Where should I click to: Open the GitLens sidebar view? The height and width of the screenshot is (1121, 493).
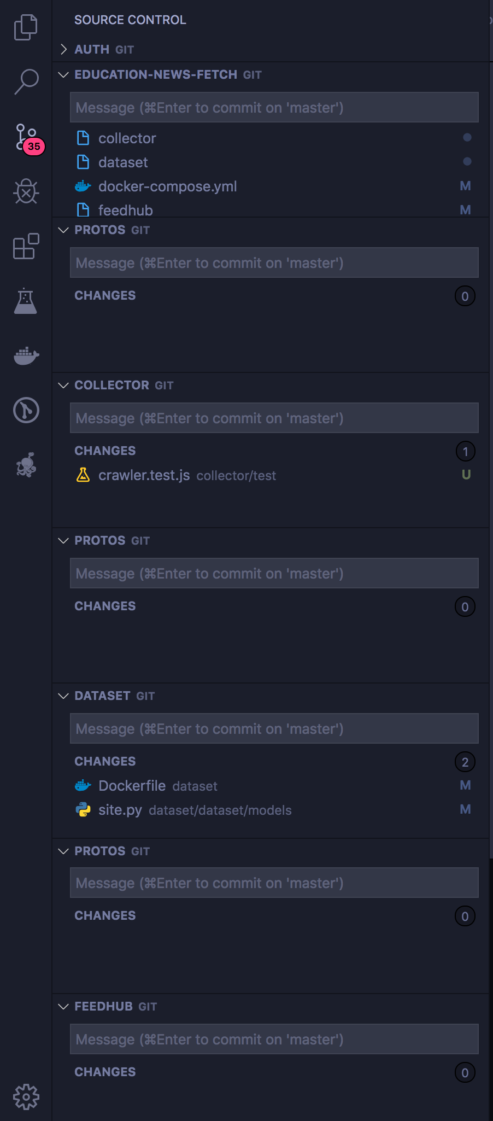point(26,411)
